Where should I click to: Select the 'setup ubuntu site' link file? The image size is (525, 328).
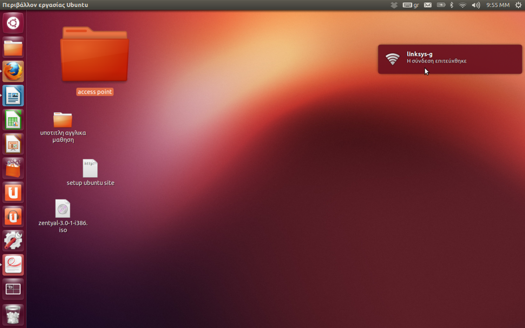[x=91, y=173]
